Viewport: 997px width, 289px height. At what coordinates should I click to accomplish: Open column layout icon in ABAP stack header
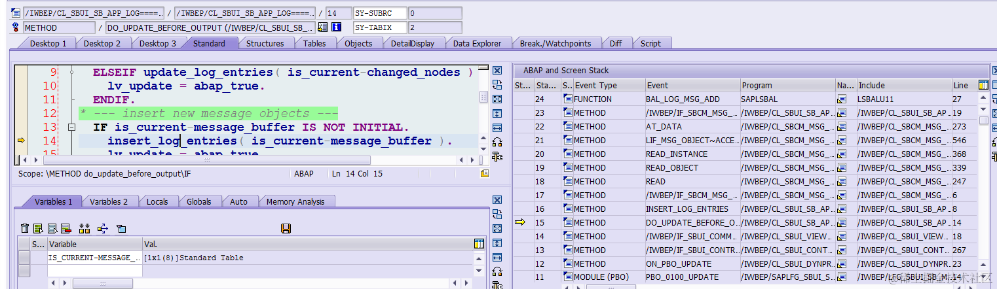(x=983, y=85)
